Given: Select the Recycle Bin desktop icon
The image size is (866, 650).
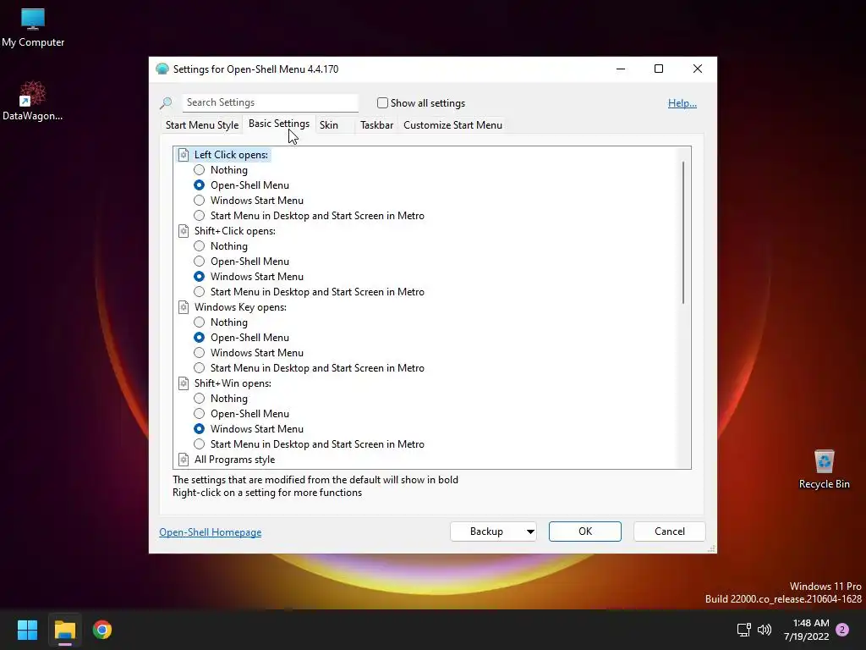Looking at the screenshot, I should [824, 469].
